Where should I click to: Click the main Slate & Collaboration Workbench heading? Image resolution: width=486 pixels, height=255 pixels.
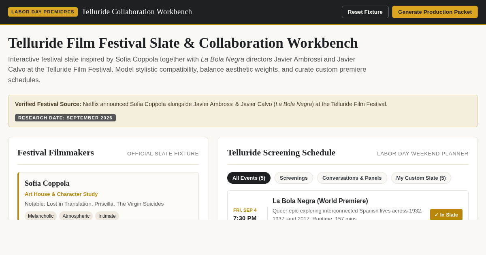click(x=183, y=43)
